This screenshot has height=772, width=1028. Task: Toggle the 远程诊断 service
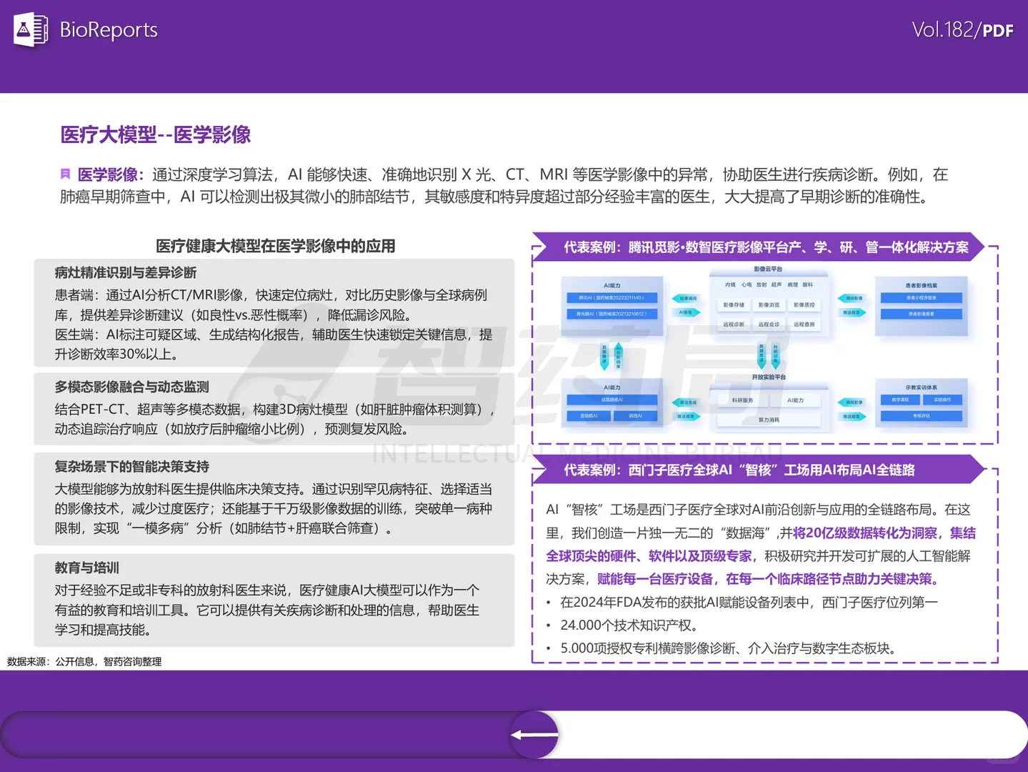[735, 325]
